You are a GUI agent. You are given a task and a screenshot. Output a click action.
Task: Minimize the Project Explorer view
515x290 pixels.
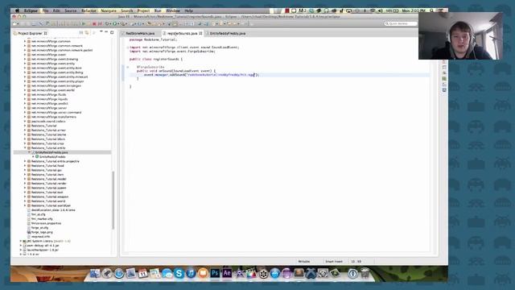pos(106,32)
